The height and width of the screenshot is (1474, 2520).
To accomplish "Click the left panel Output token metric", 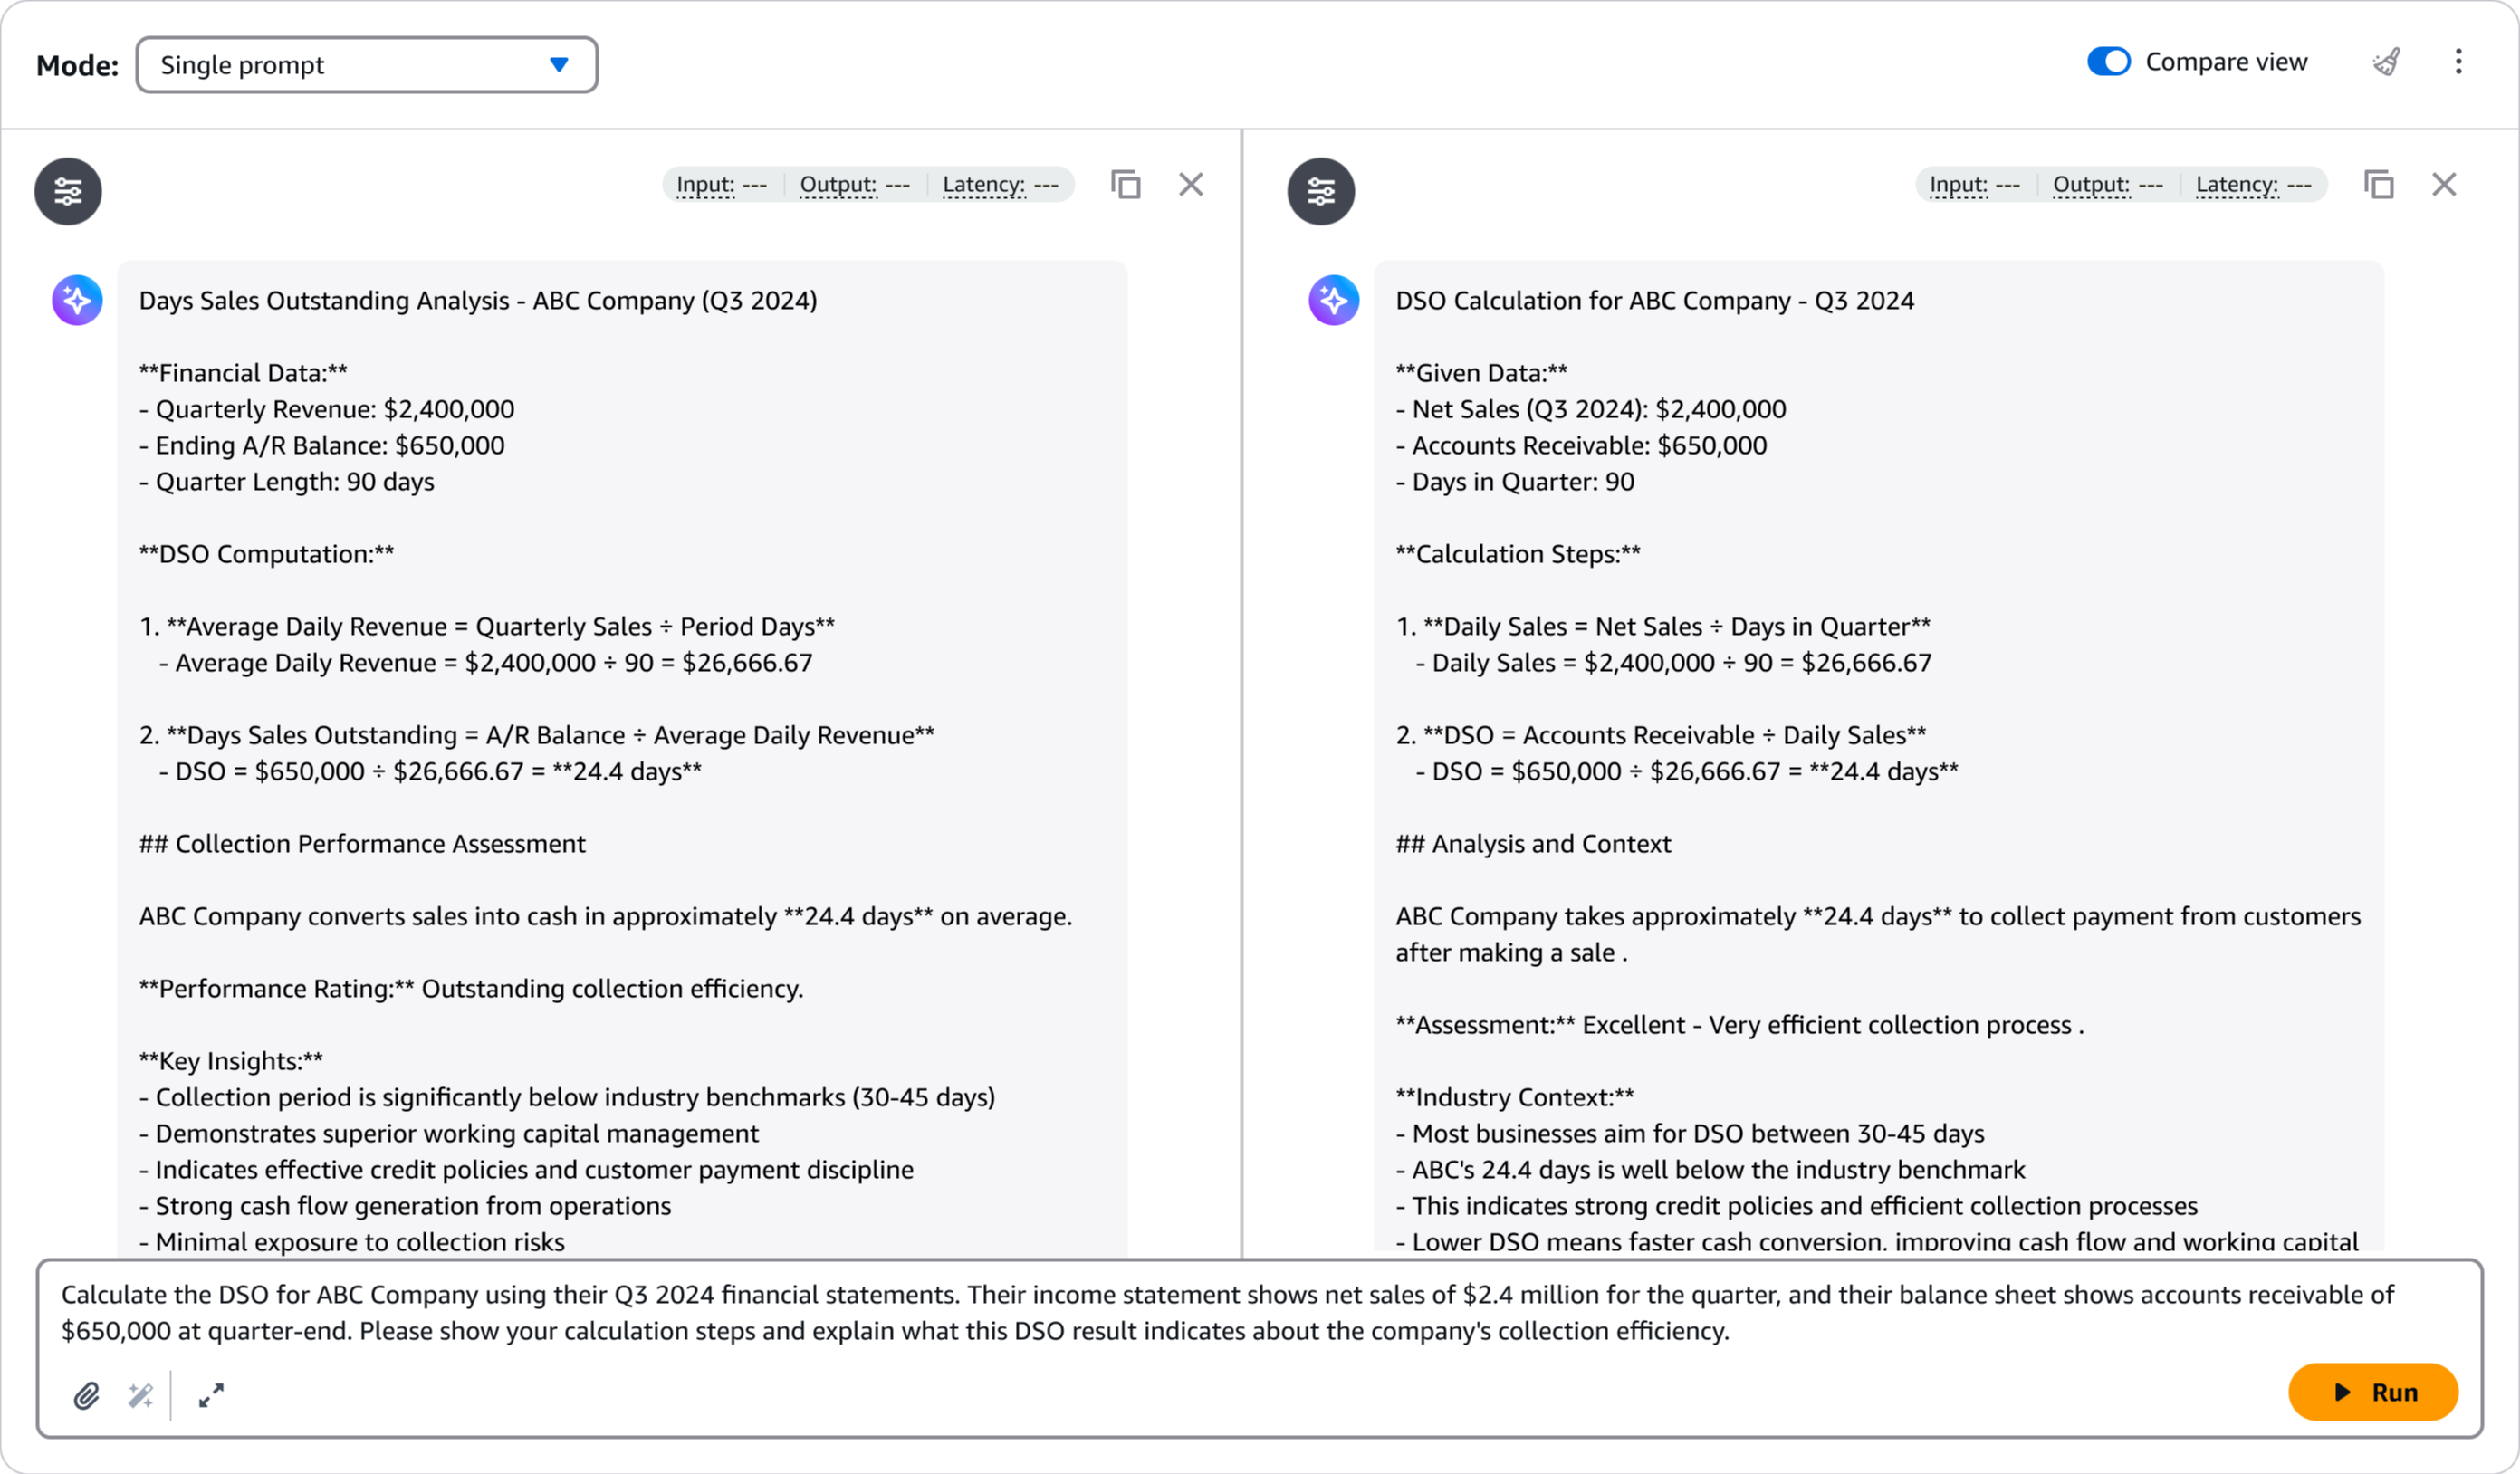I will (854, 185).
